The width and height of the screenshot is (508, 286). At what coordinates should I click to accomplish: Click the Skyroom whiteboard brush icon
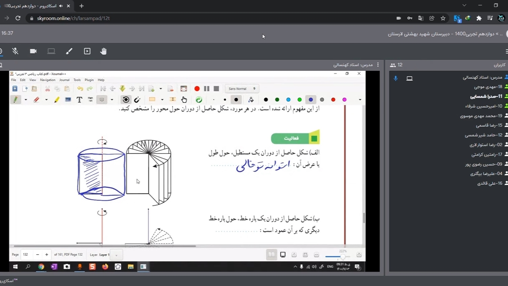pyautogui.click(x=69, y=51)
